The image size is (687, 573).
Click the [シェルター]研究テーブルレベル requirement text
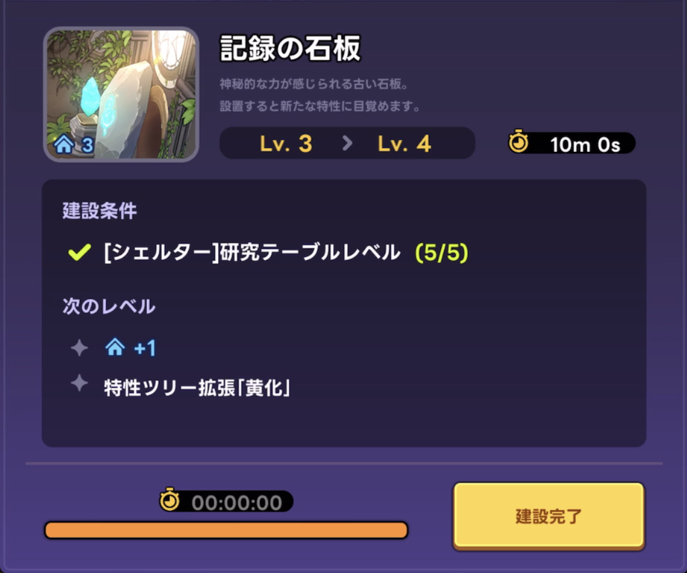coord(252,253)
